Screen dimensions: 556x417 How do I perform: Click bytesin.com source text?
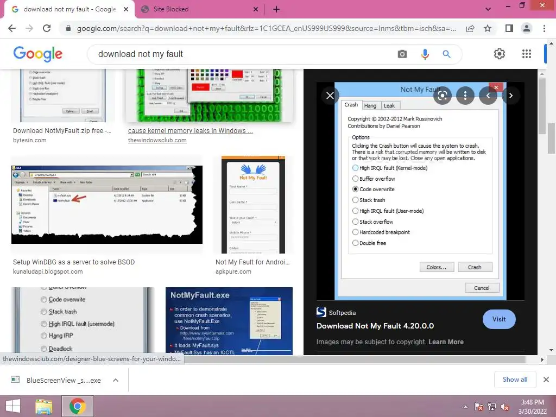[30, 141]
